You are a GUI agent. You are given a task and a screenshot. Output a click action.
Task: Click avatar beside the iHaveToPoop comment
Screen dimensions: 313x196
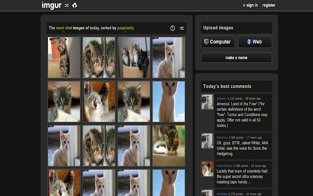tap(207, 169)
